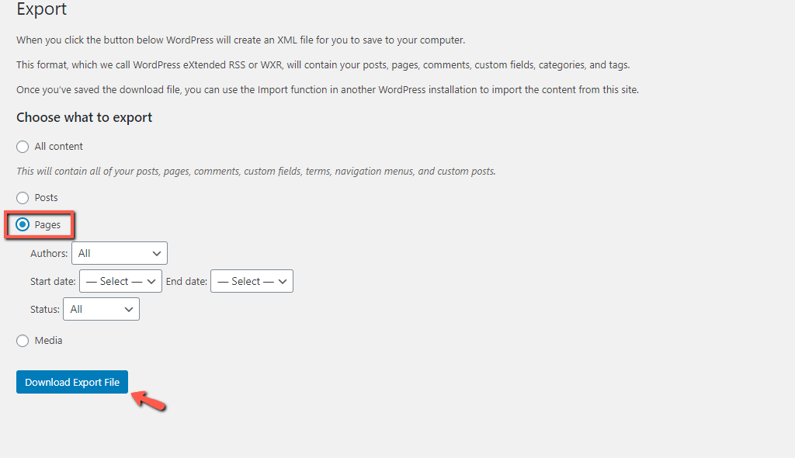
Task: Select the Media radio button
Action: coord(23,341)
